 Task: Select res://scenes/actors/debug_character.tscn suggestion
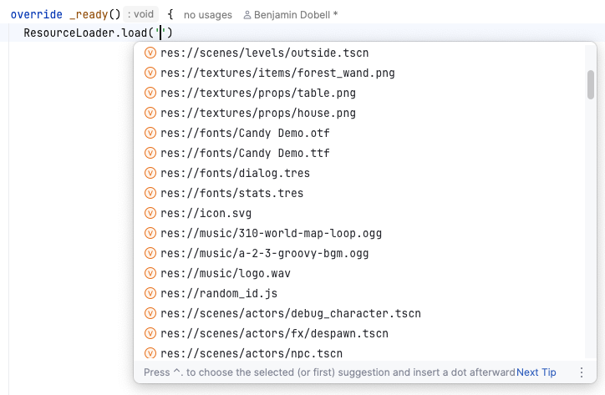[291, 313]
